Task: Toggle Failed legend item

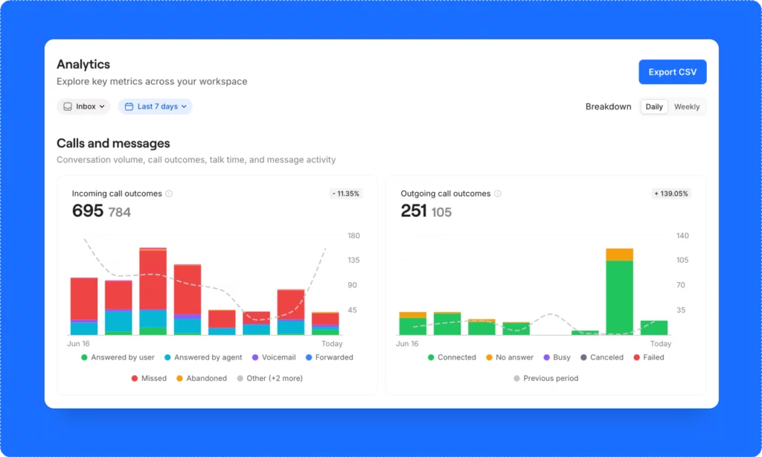Action: (649, 357)
